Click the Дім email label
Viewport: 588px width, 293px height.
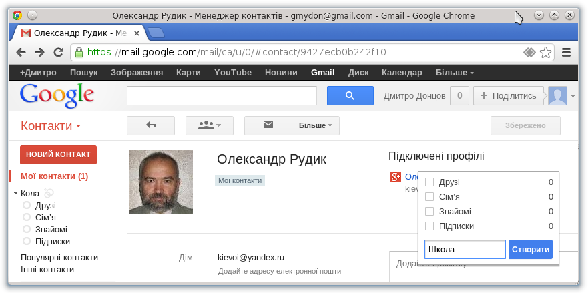(186, 258)
